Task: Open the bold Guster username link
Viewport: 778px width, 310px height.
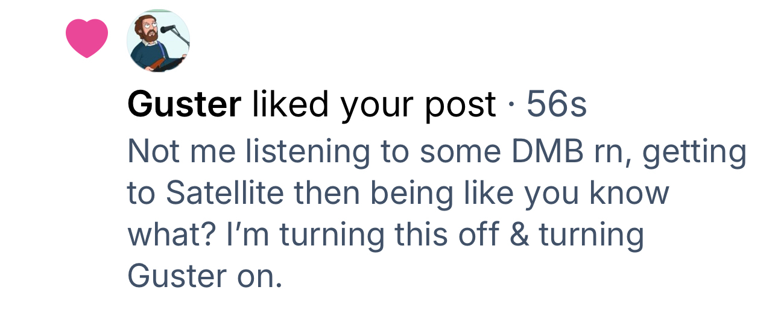Action: point(183,106)
